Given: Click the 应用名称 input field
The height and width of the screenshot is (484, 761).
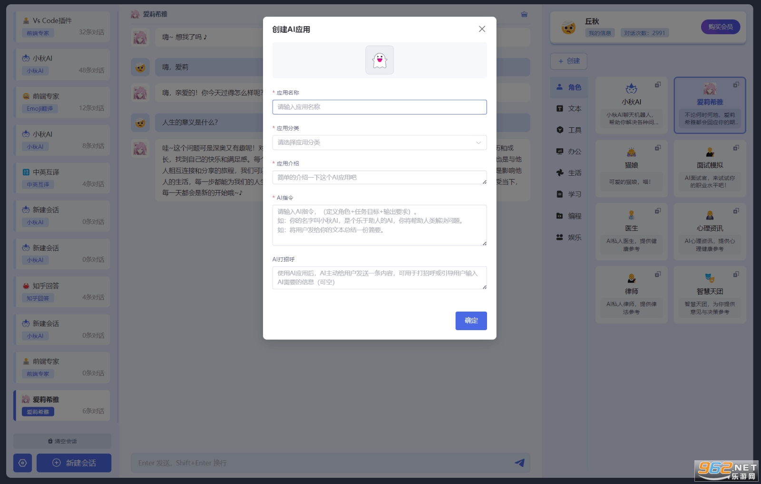Looking at the screenshot, I should click(379, 107).
